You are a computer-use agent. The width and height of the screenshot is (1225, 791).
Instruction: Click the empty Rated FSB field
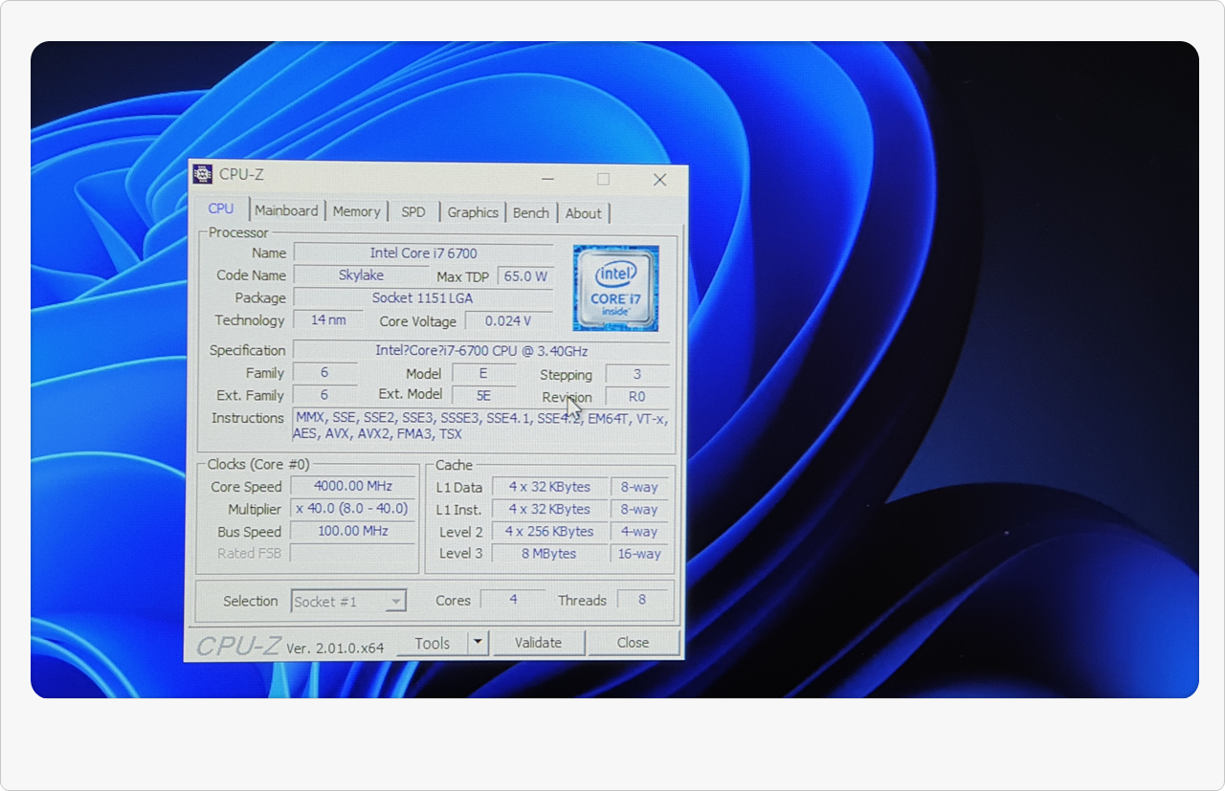click(353, 553)
